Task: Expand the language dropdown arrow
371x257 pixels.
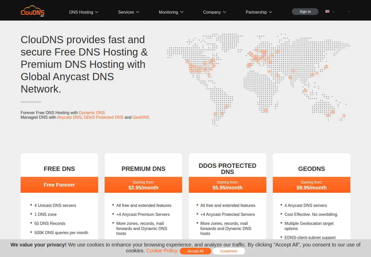Action: [x=333, y=12]
